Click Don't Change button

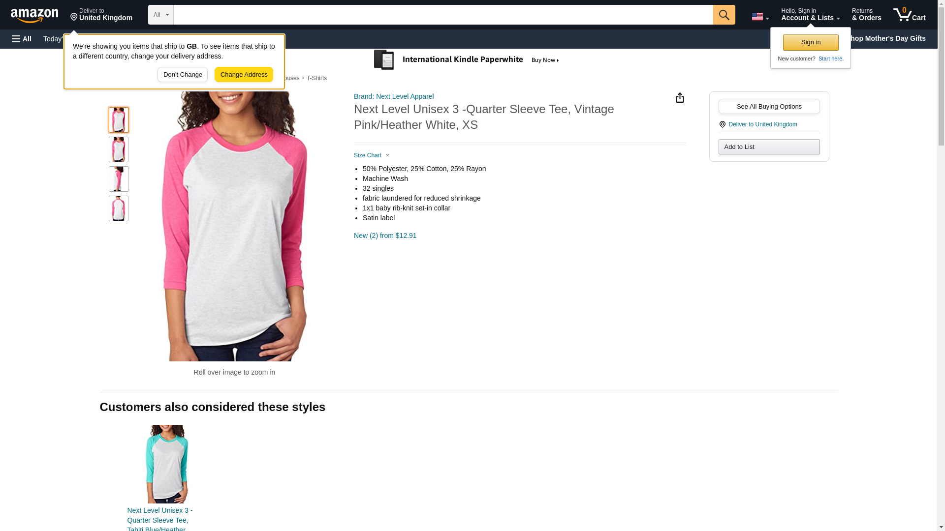(183, 75)
